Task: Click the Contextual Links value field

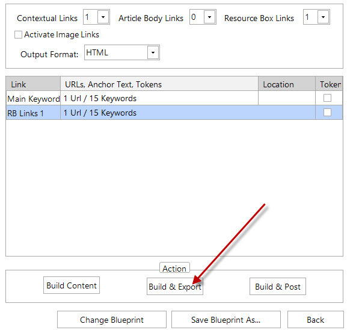Action: 90,17
